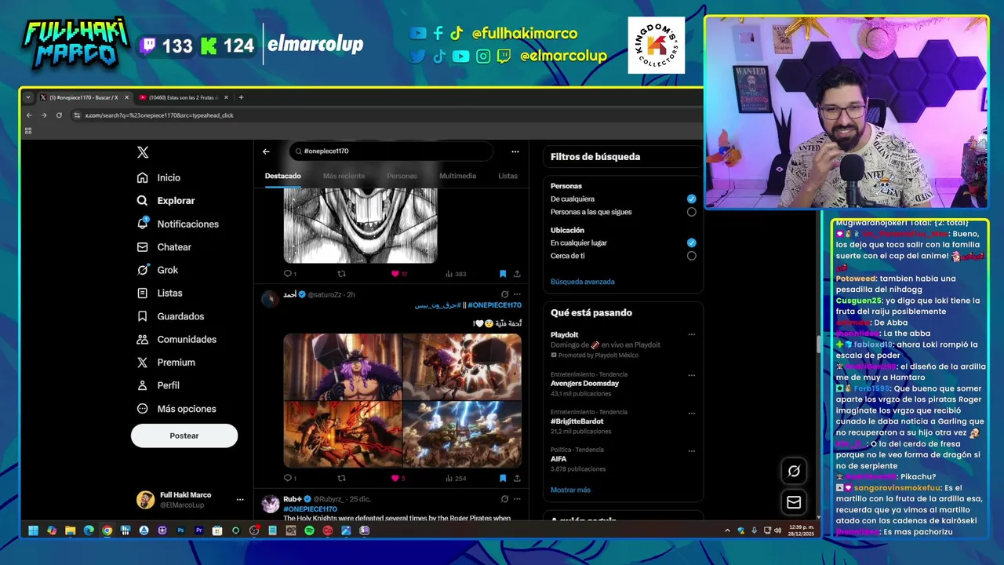Open Photoshop from the taskbar
Screen dimensions: 1004x565
point(180,530)
